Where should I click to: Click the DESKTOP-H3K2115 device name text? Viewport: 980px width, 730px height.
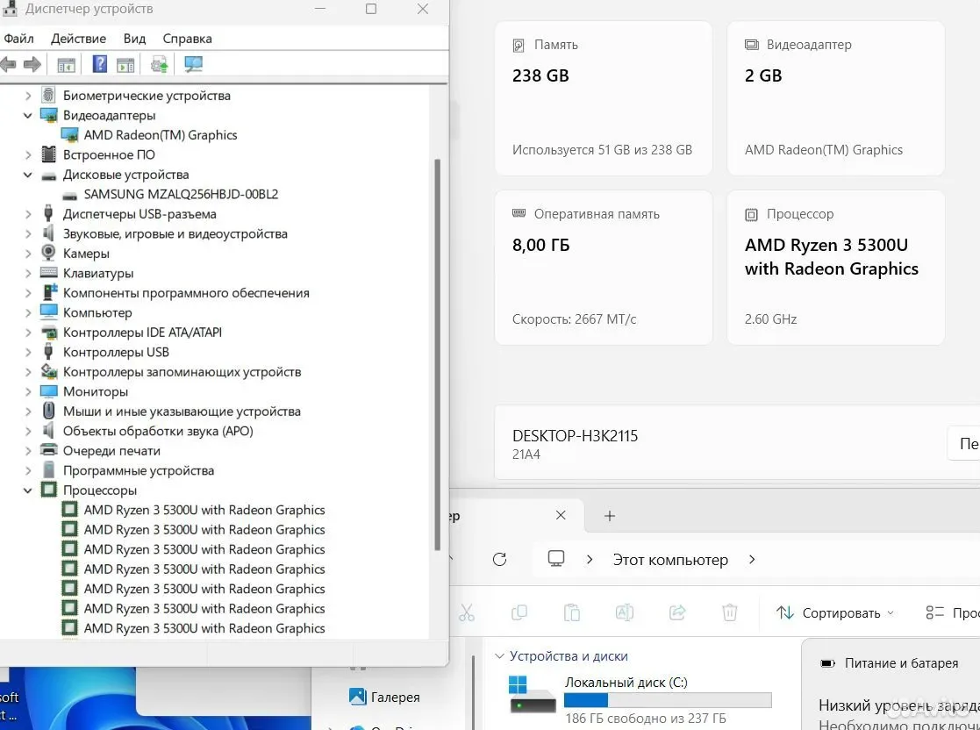coord(575,436)
